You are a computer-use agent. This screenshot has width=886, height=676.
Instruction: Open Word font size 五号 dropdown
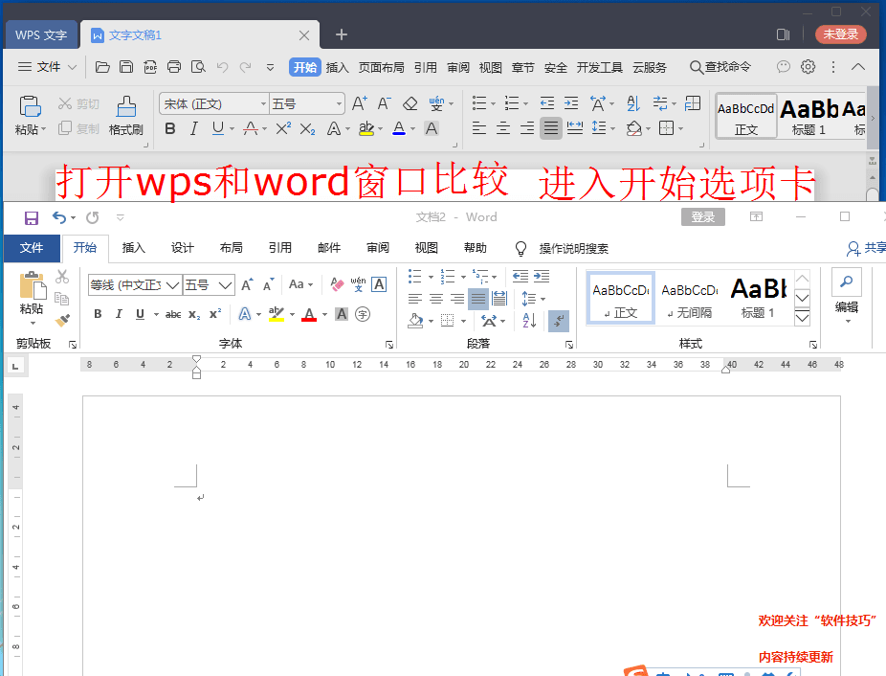226,285
